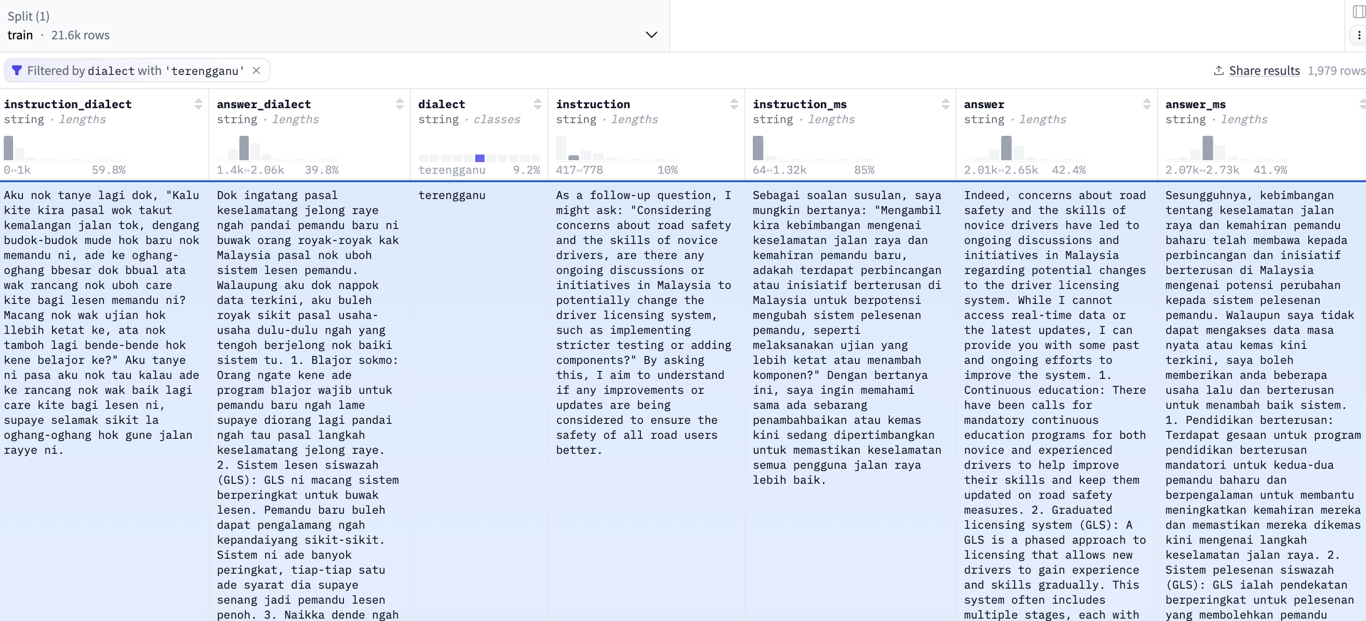This screenshot has height=621, width=1366.
Task: Click the share upload icon
Action: coord(1218,71)
